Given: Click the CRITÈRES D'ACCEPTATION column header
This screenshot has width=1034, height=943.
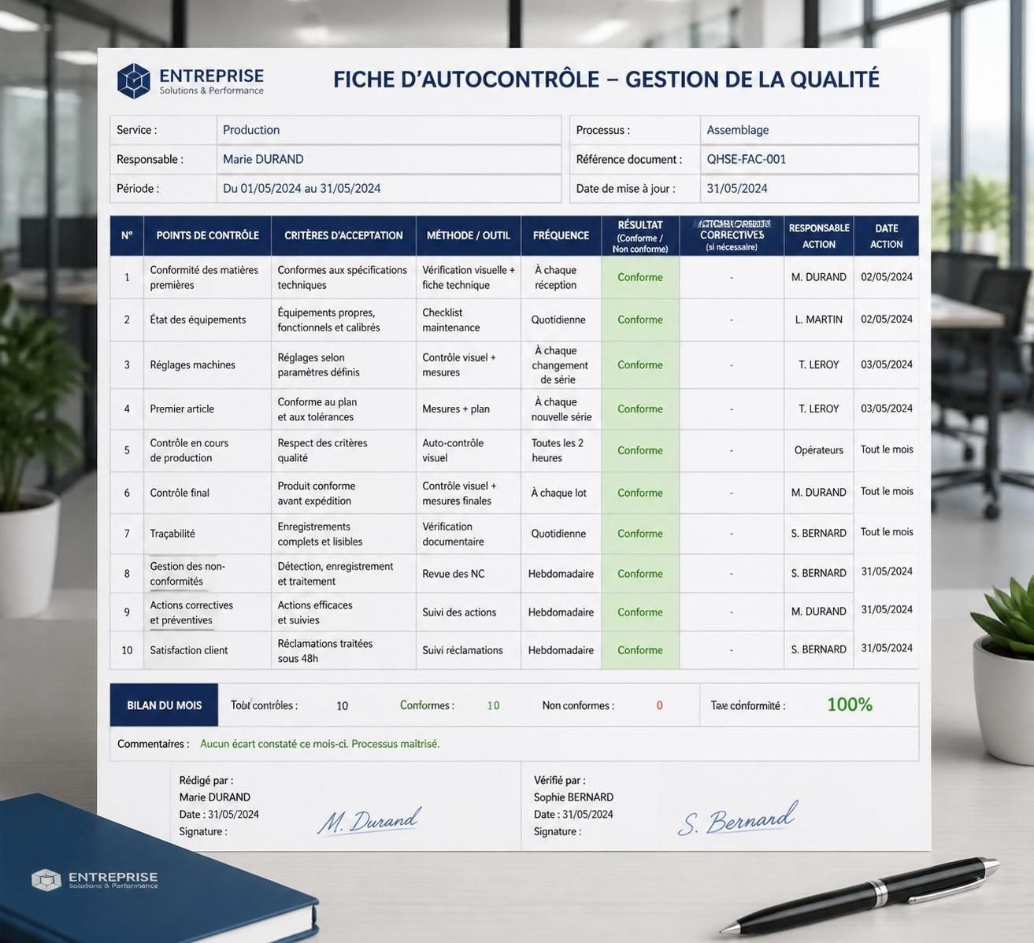Looking at the screenshot, I should pos(343,235).
